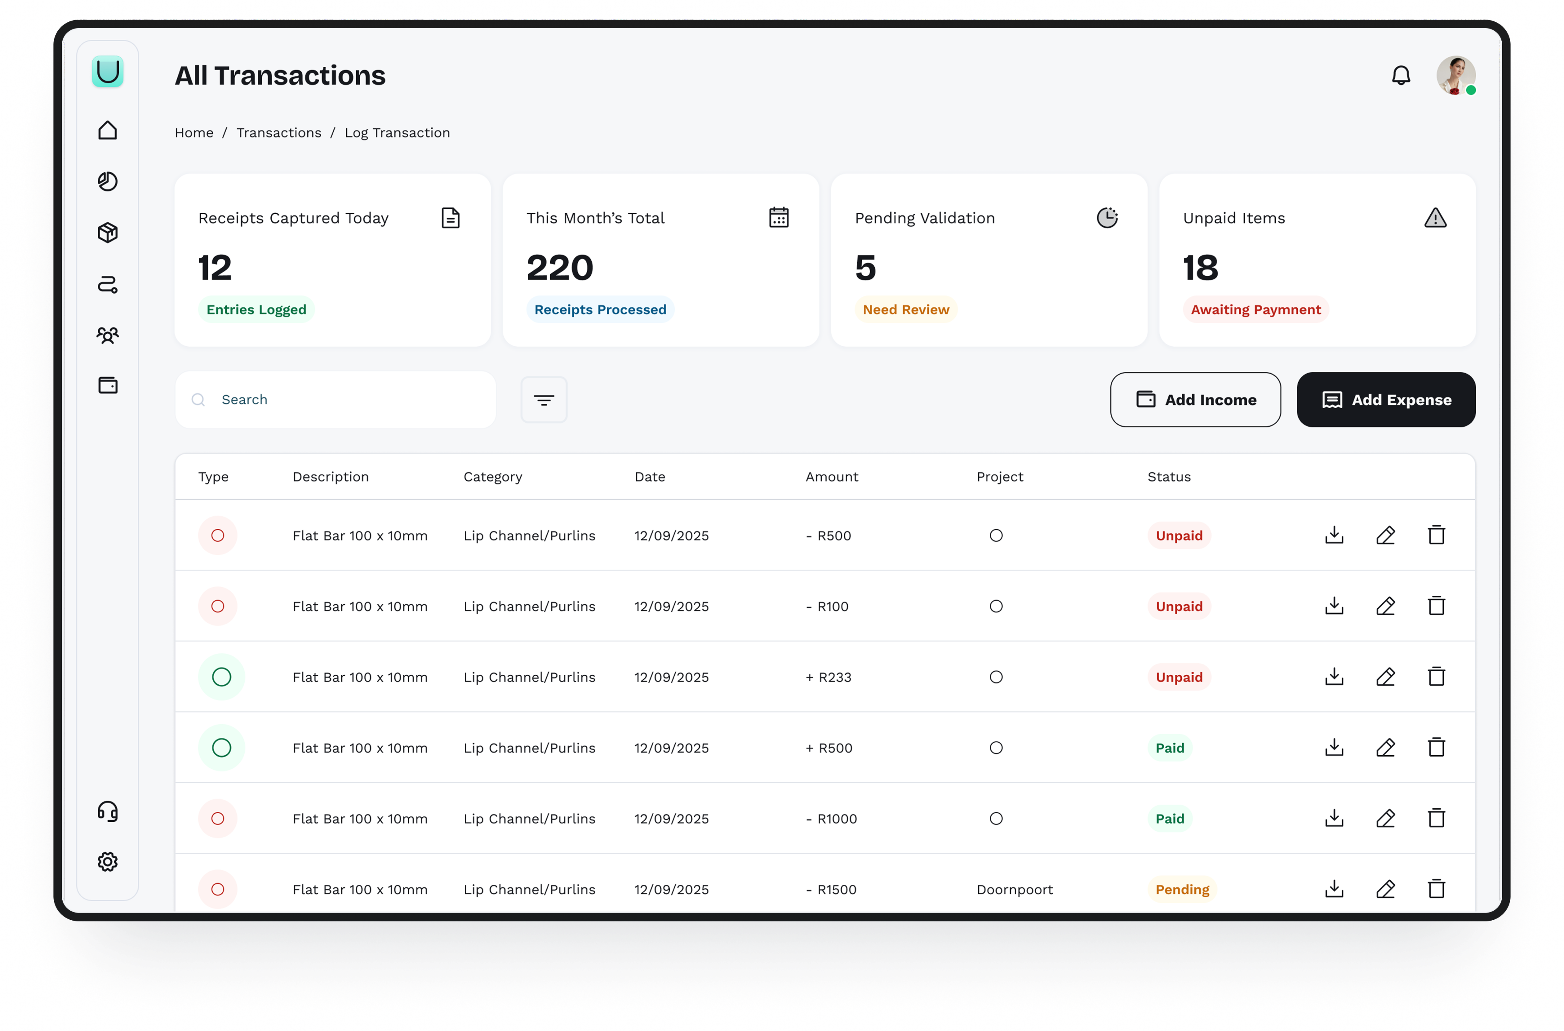Open the notifications bell
Screen dimensions: 1564x1031
1400,76
